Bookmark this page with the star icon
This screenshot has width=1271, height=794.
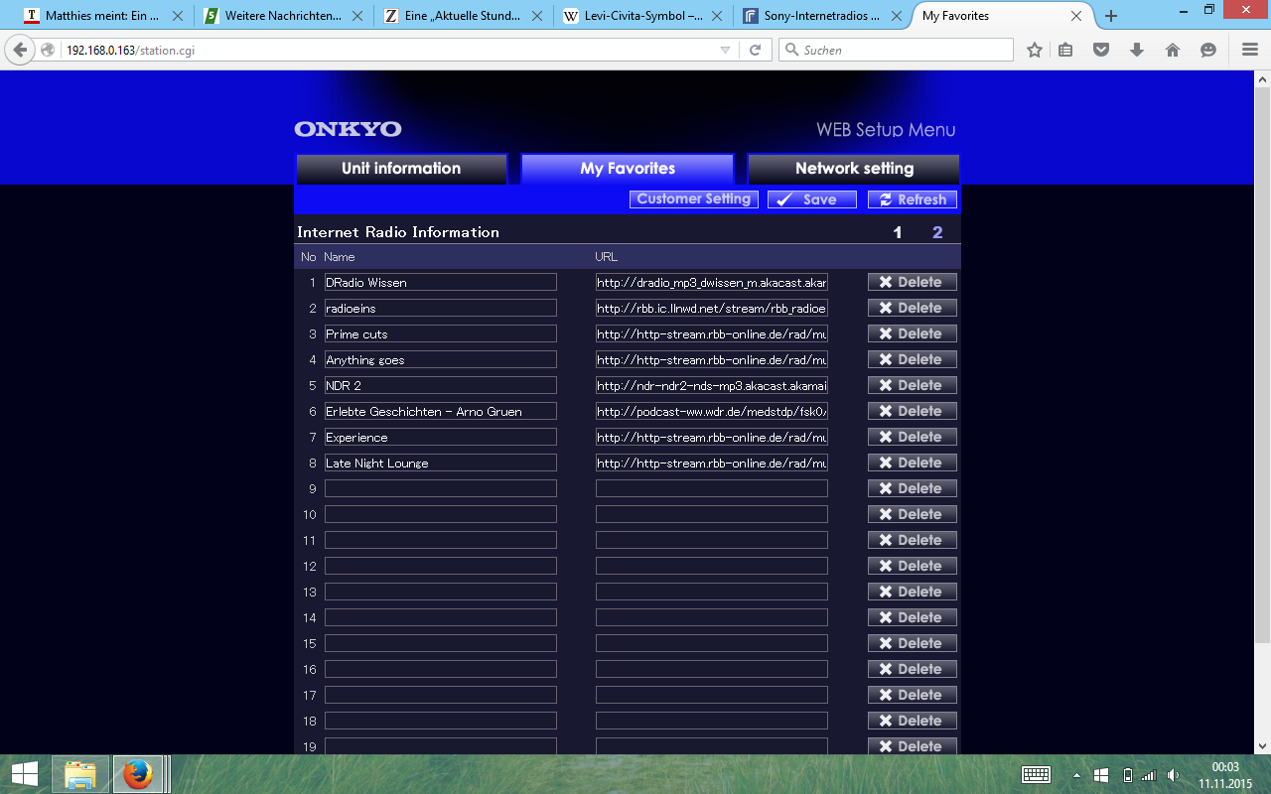1035,50
